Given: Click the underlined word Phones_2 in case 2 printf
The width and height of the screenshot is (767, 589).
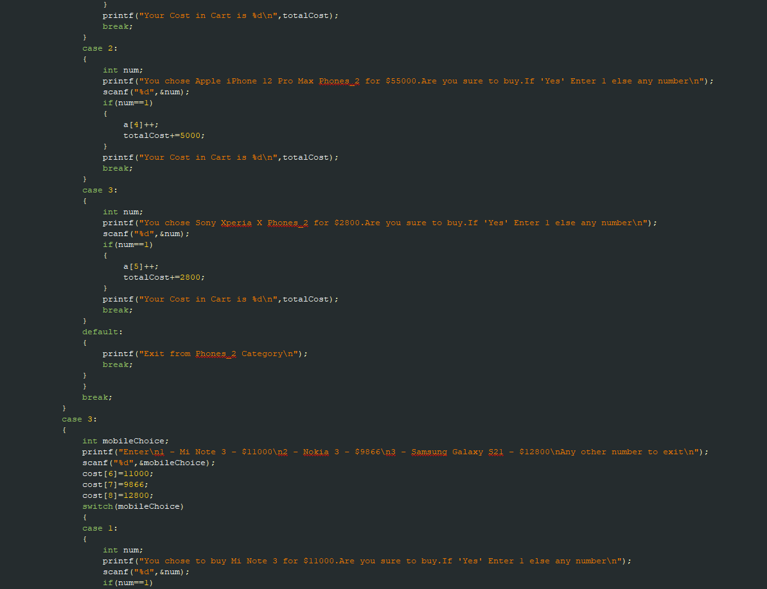Looking at the screenshot, I should click(339, 81).
